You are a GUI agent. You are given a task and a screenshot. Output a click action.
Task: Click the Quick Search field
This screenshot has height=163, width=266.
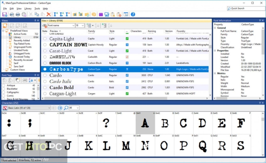coord(246,8)
